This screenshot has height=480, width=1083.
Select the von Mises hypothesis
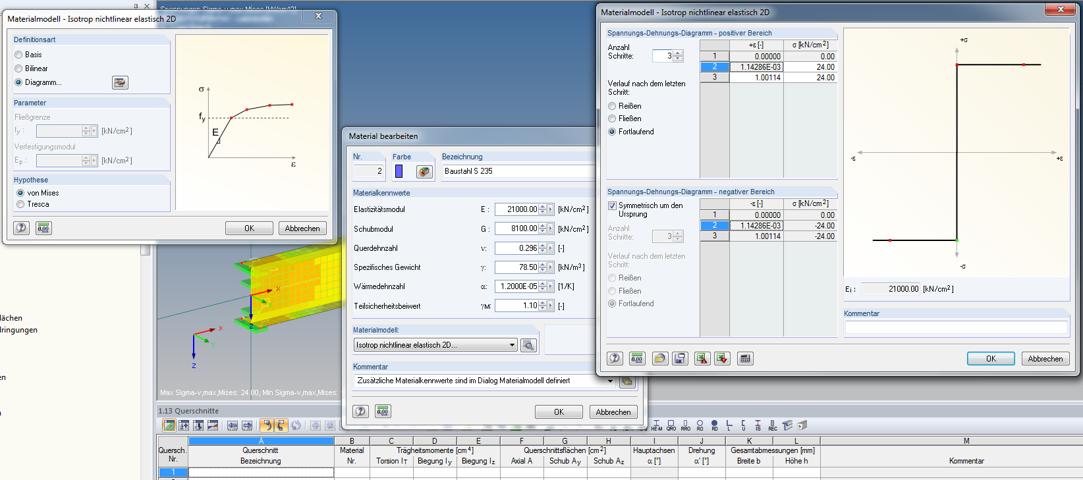coord(20,193)
